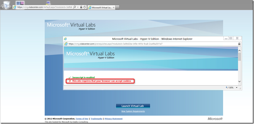This screenshot has height=124, width=254.
Task: Click IE page icon in popup address bar
Action: (66, 44)
